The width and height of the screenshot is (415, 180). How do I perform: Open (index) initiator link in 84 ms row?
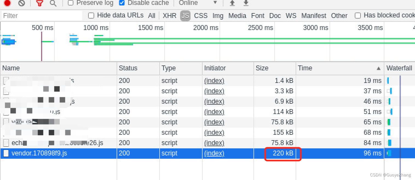(x=214, y=143)
